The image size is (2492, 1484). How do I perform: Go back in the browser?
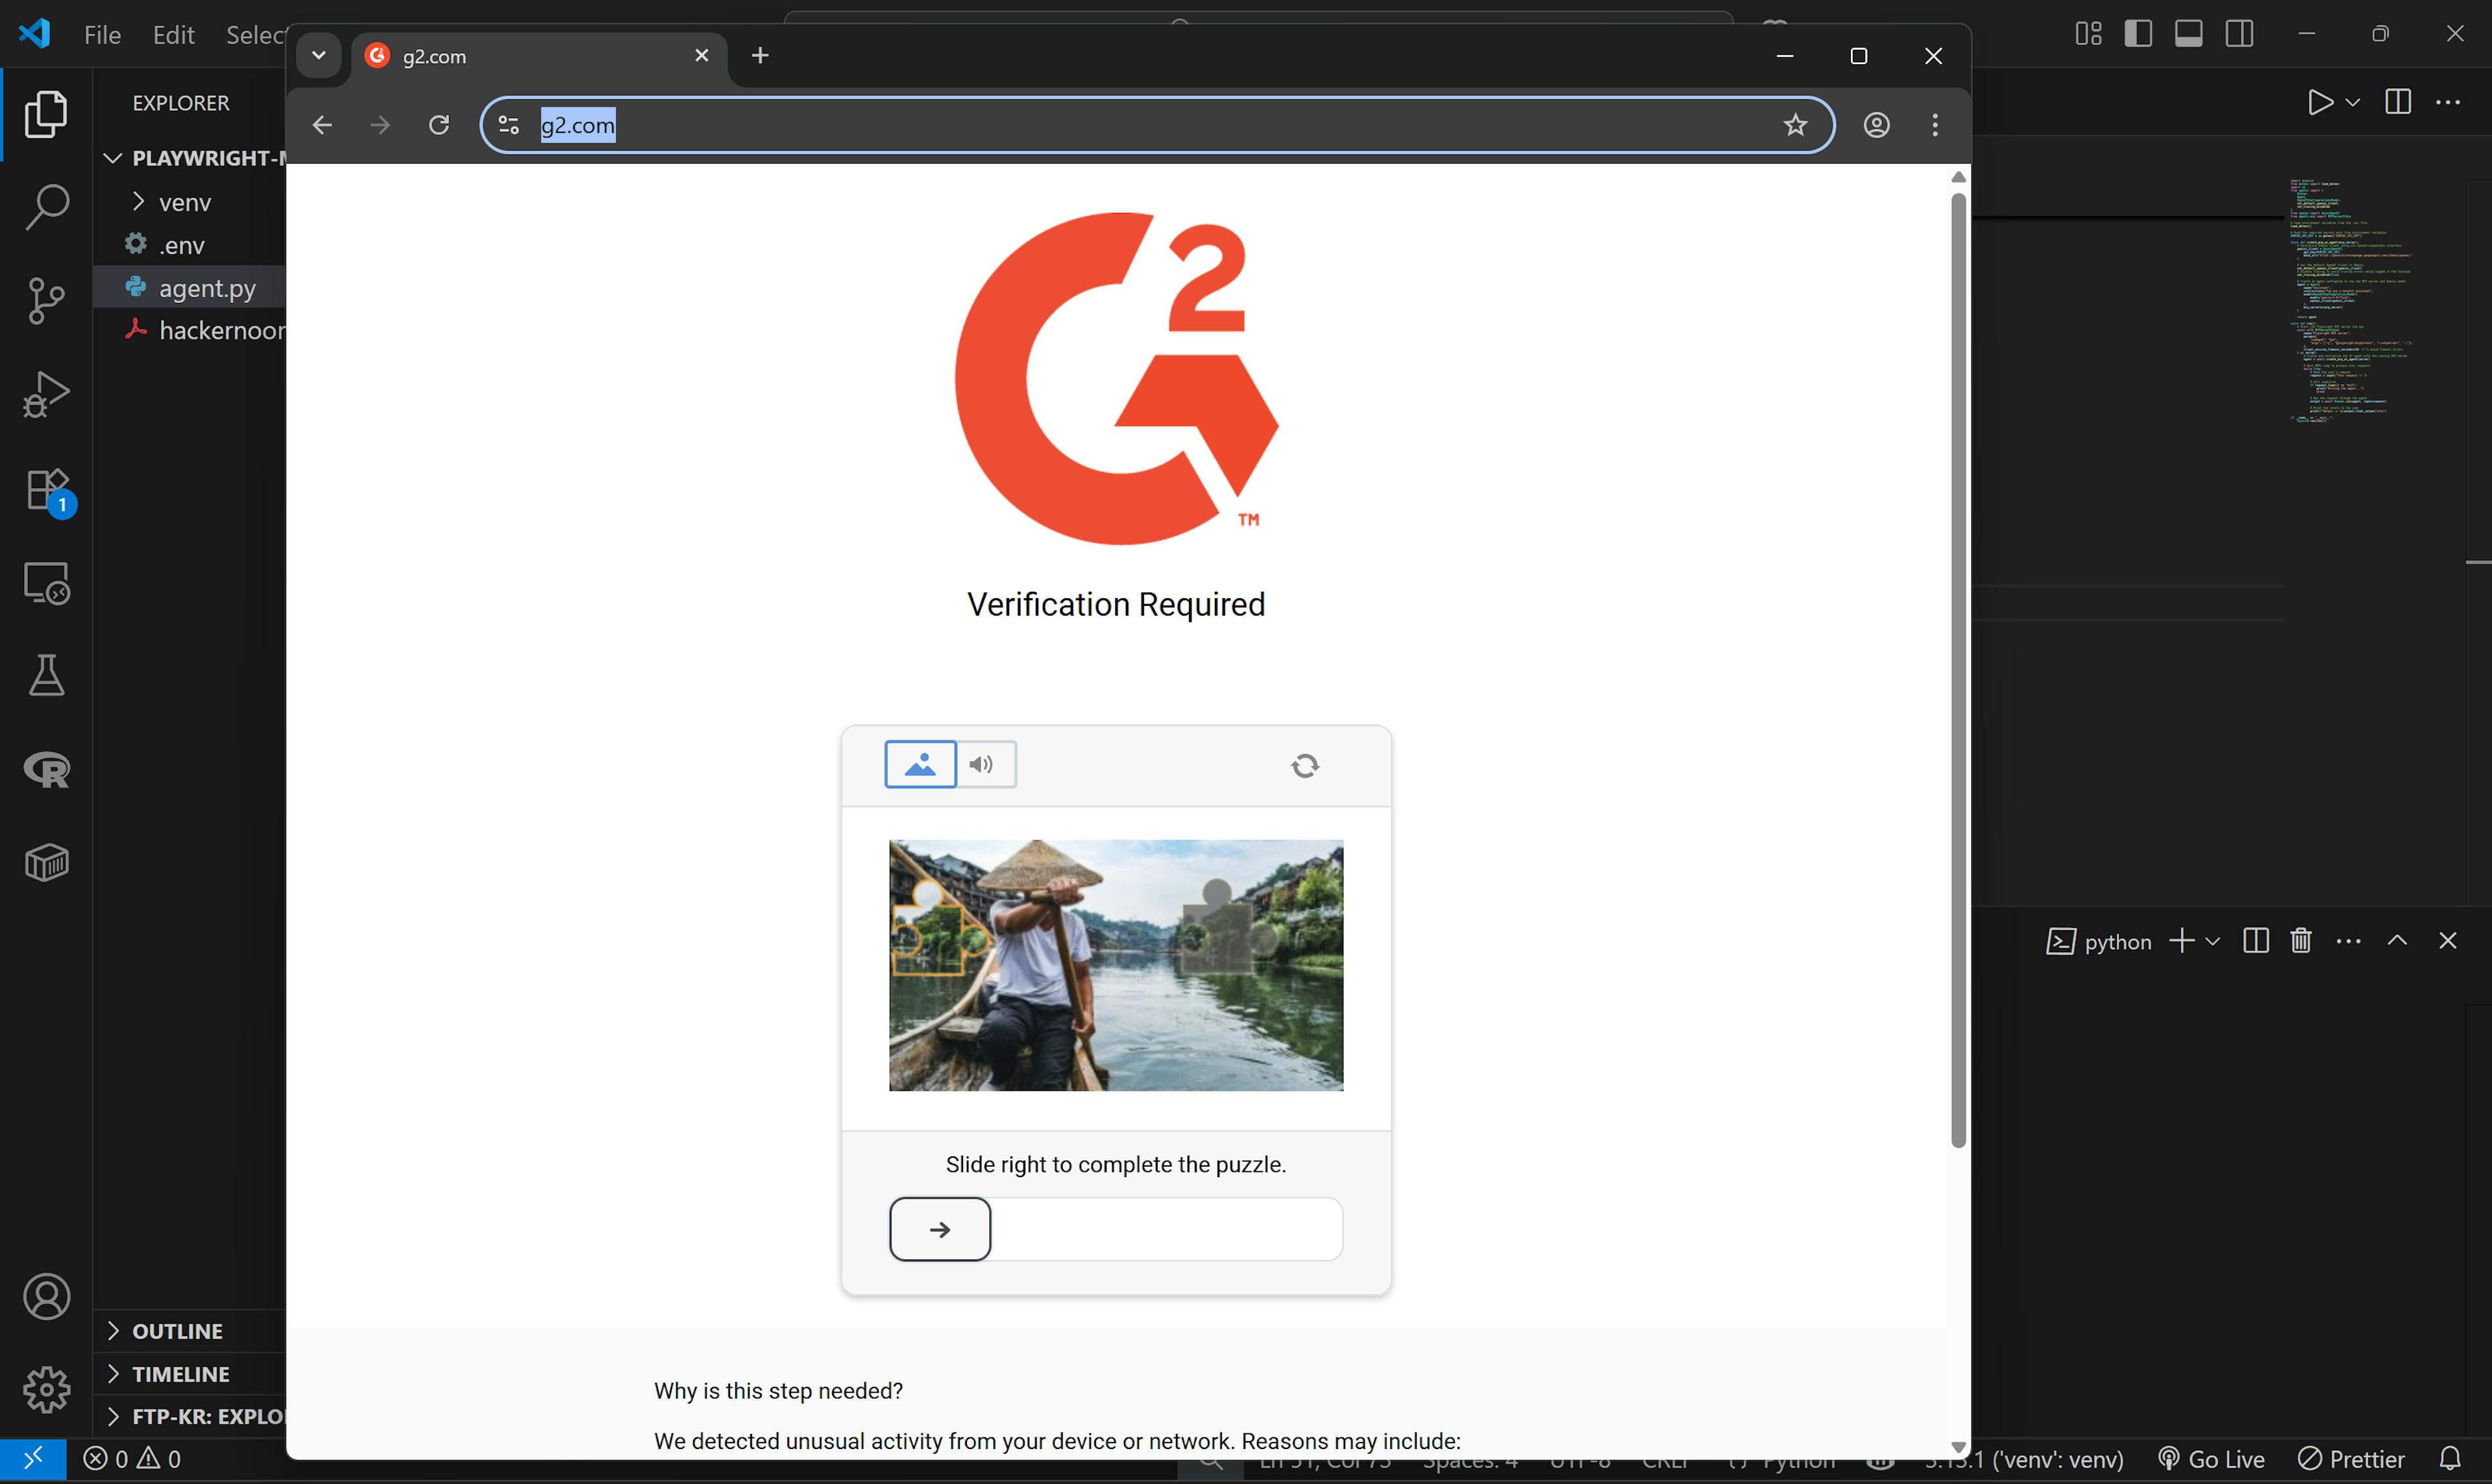click(322, 125)
